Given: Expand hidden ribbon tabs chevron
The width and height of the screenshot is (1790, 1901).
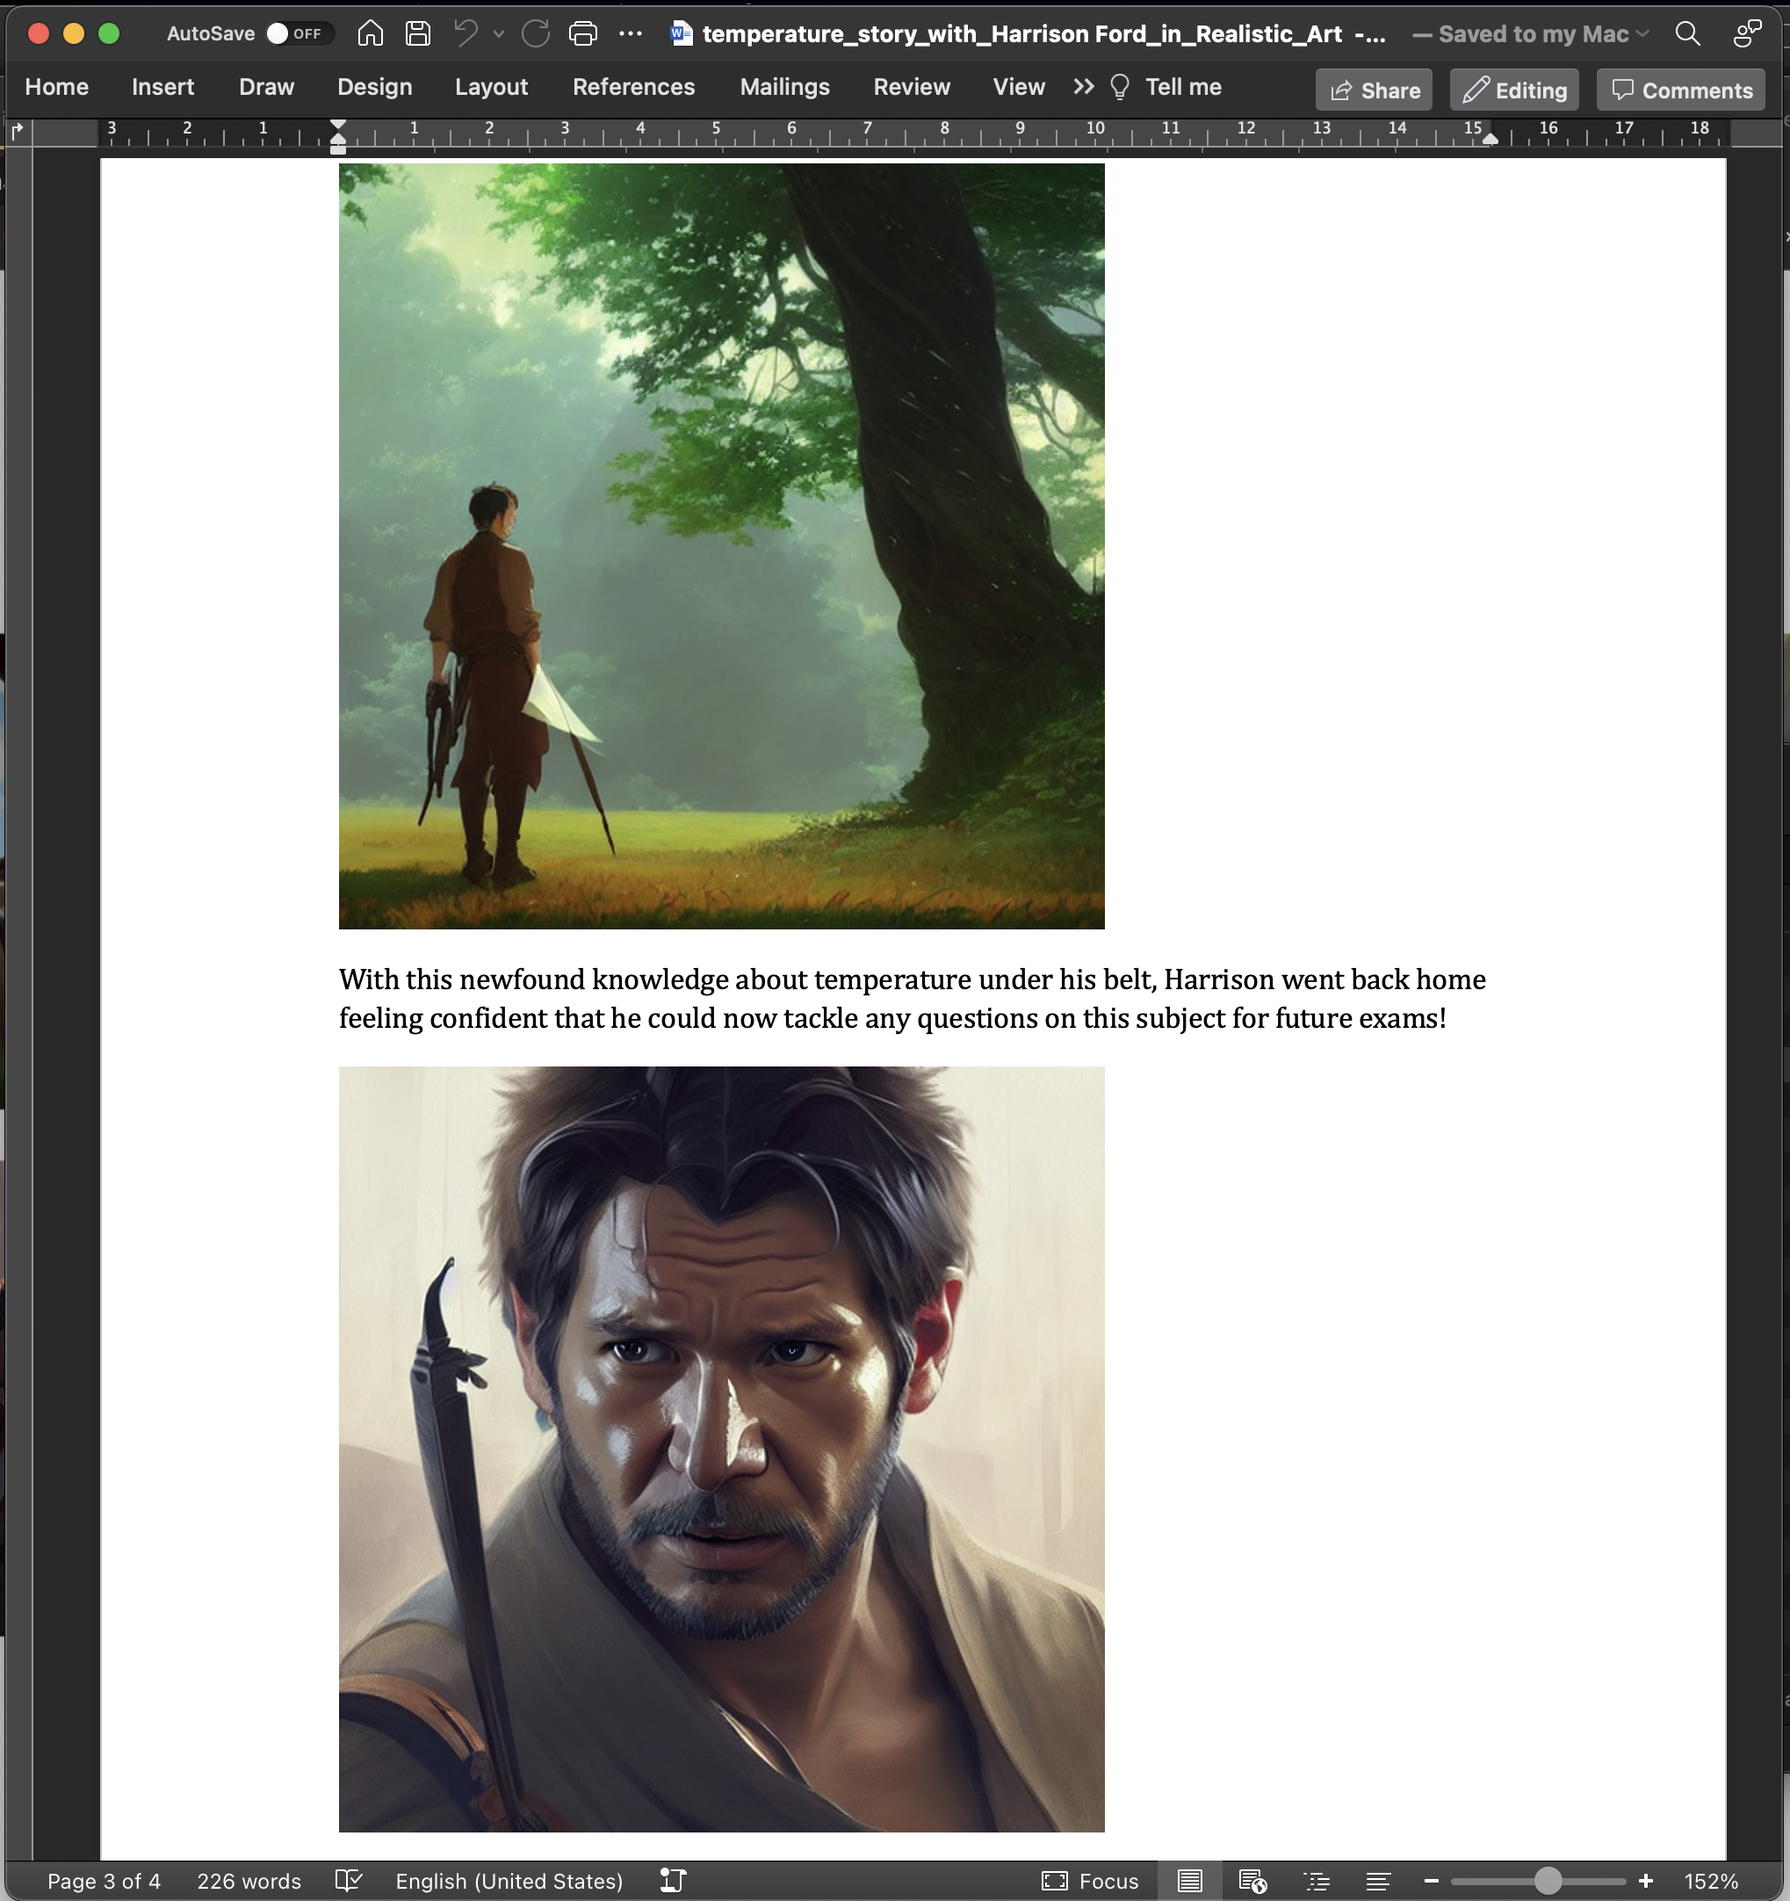Looking at the screenshot, I should click(x=1082, y=87).
